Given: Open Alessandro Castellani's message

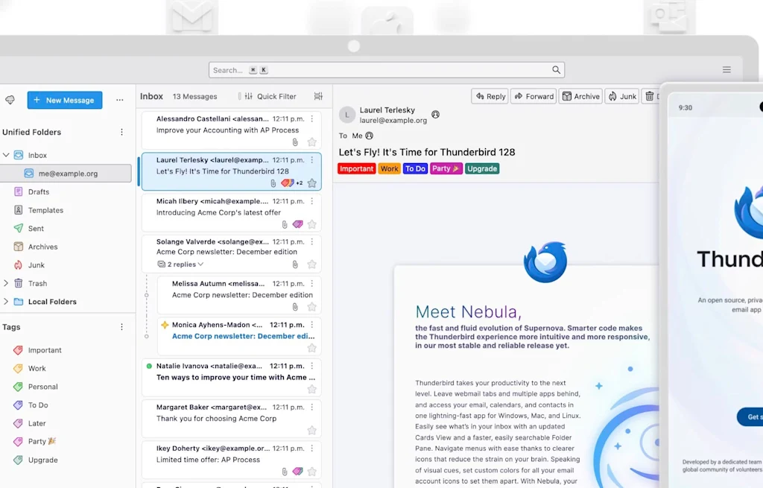Looking at the screenshot, I should (232, 130).
